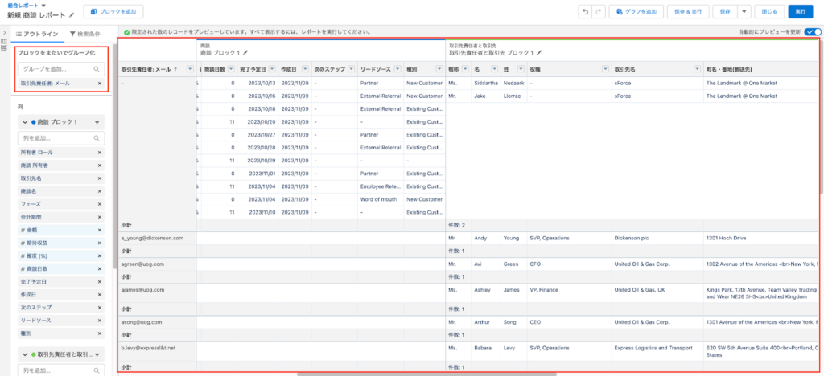Remove the 商談 所有者 column with its X
The width and height of the screenshot is (824, 376).
point(99,166)
